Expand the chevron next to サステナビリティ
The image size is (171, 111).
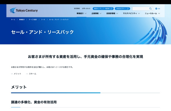click(x=139, y=13)
